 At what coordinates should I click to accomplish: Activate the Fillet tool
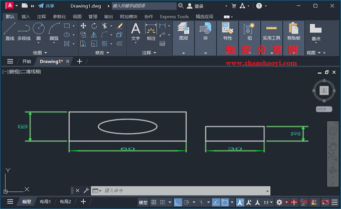tap(105, 34)
